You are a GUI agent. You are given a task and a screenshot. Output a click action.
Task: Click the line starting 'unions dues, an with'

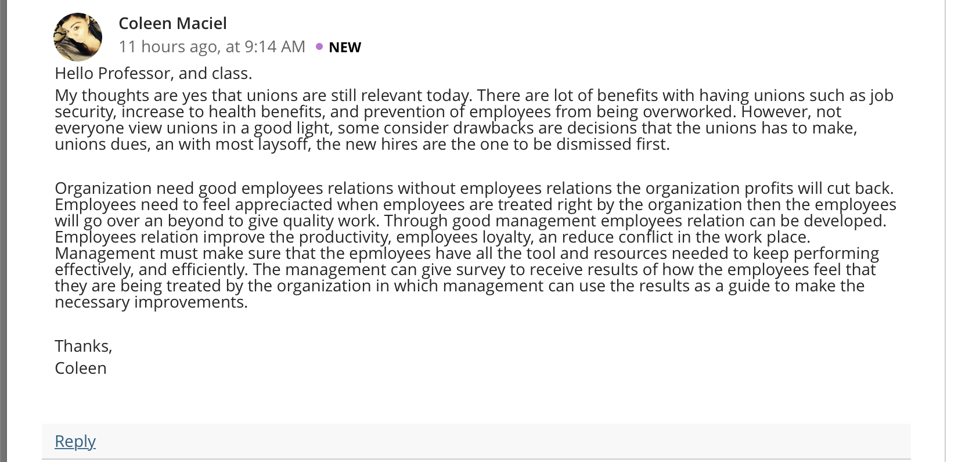point(362,144)
